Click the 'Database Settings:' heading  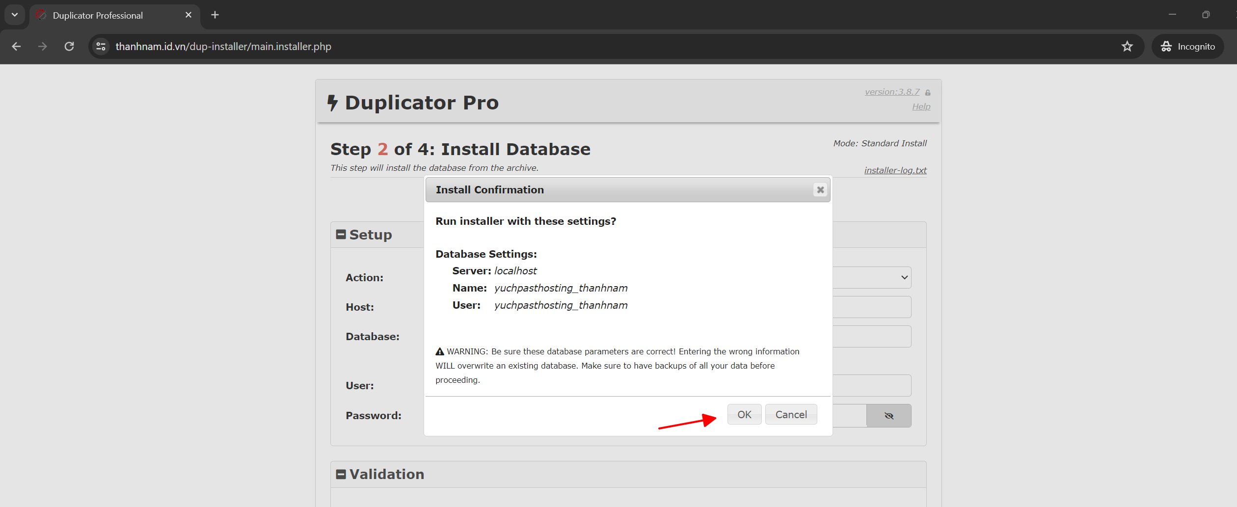click(x=486, y=254)
